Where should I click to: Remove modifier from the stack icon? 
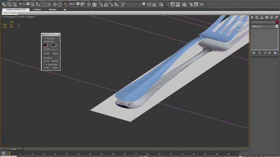point(269,53)
